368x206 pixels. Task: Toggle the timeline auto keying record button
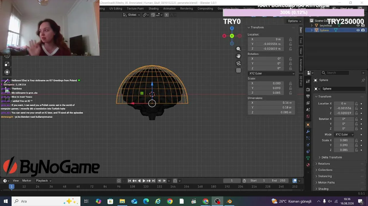pyautogui.click(x=119, y=181)
